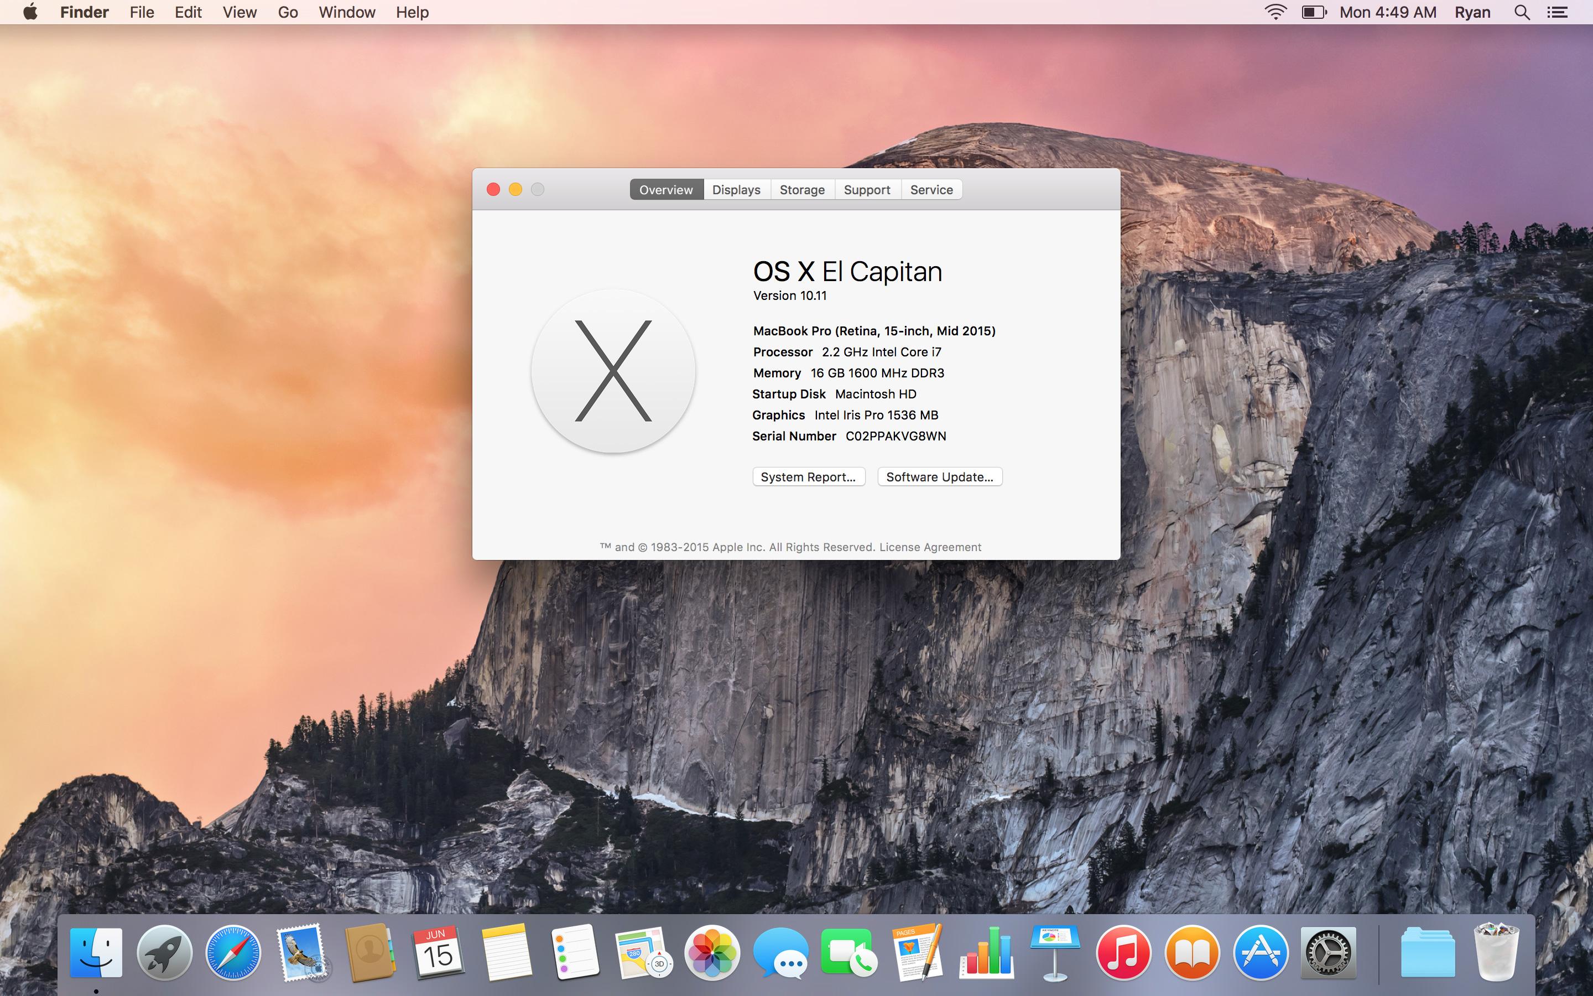Image resolution: width=1593 pixels, height=996 pixels.
Task: Click Software Update button
Action: click(940, 475)
